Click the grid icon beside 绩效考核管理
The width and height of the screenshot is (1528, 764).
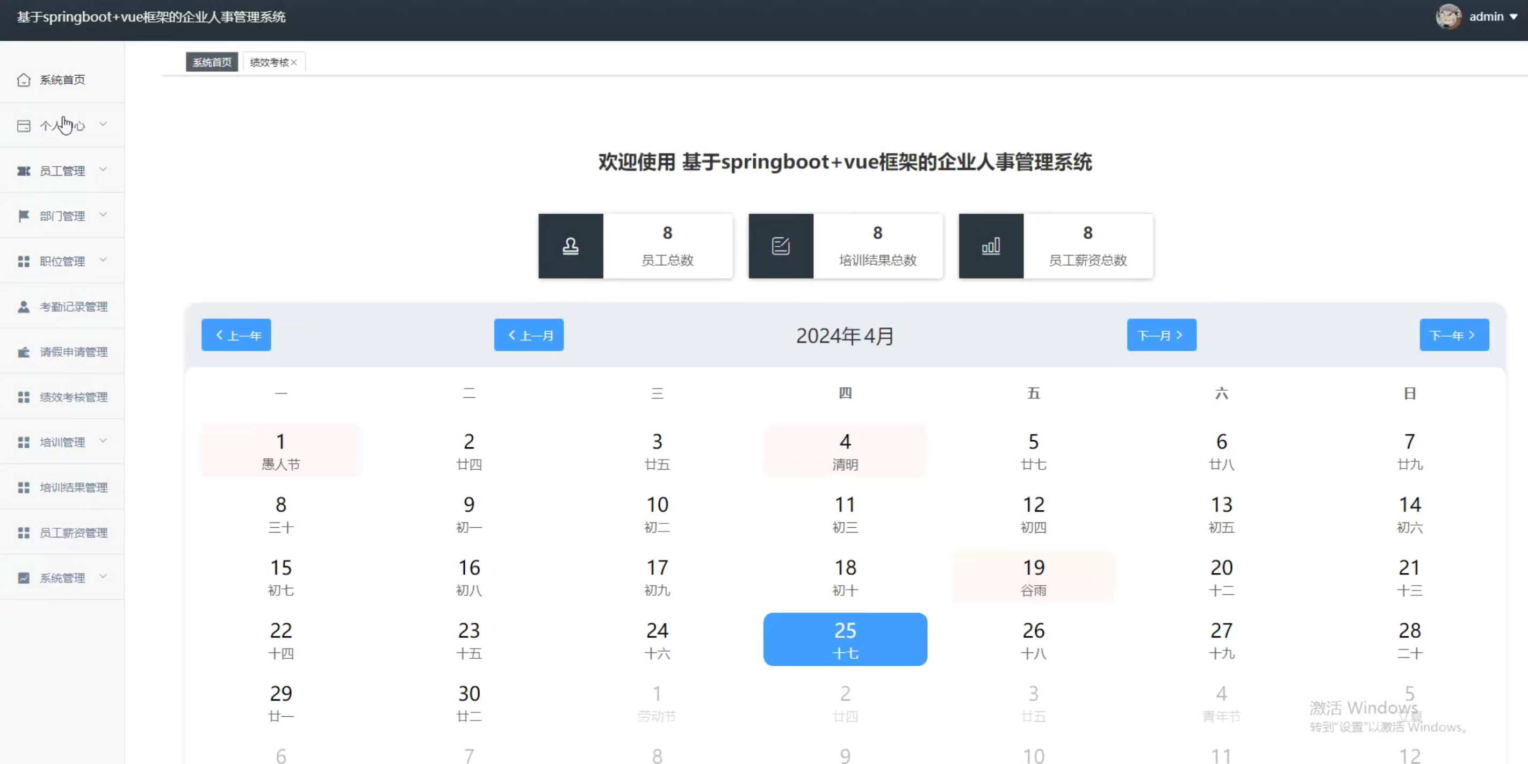pyautogui.click(x=24, y=397)
